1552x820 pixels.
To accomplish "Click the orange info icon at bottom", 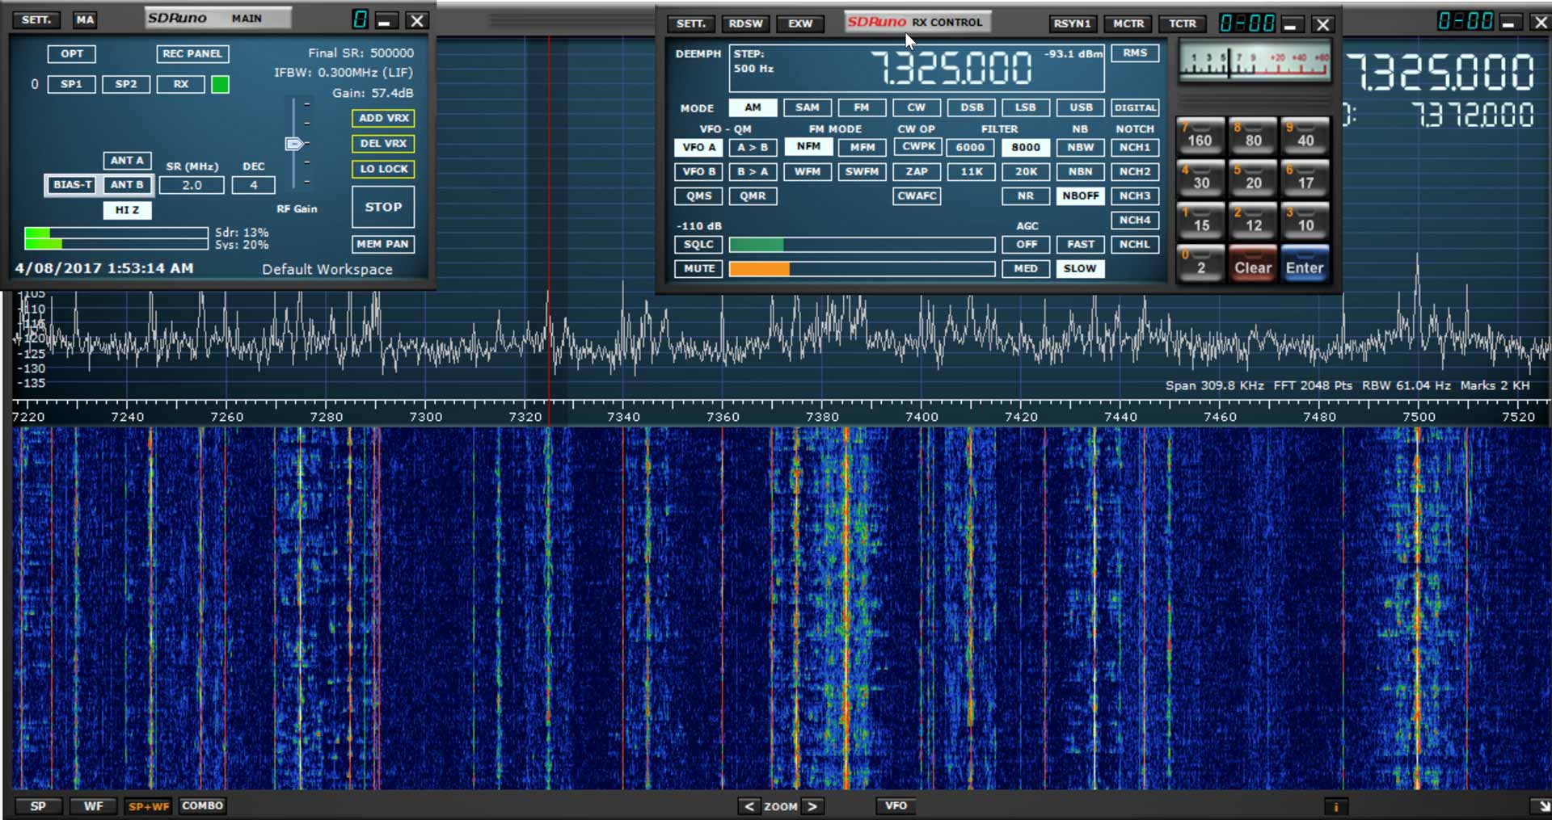I will pos(1336,806).
